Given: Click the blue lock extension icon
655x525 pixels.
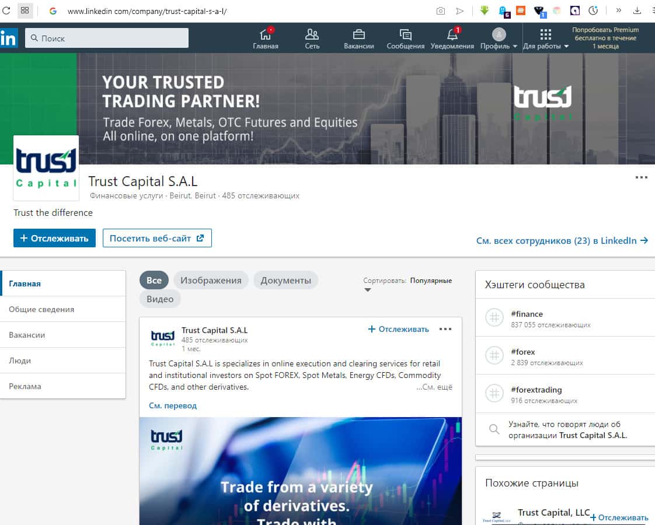Looking at the screenshot, I should coord(504,11).
